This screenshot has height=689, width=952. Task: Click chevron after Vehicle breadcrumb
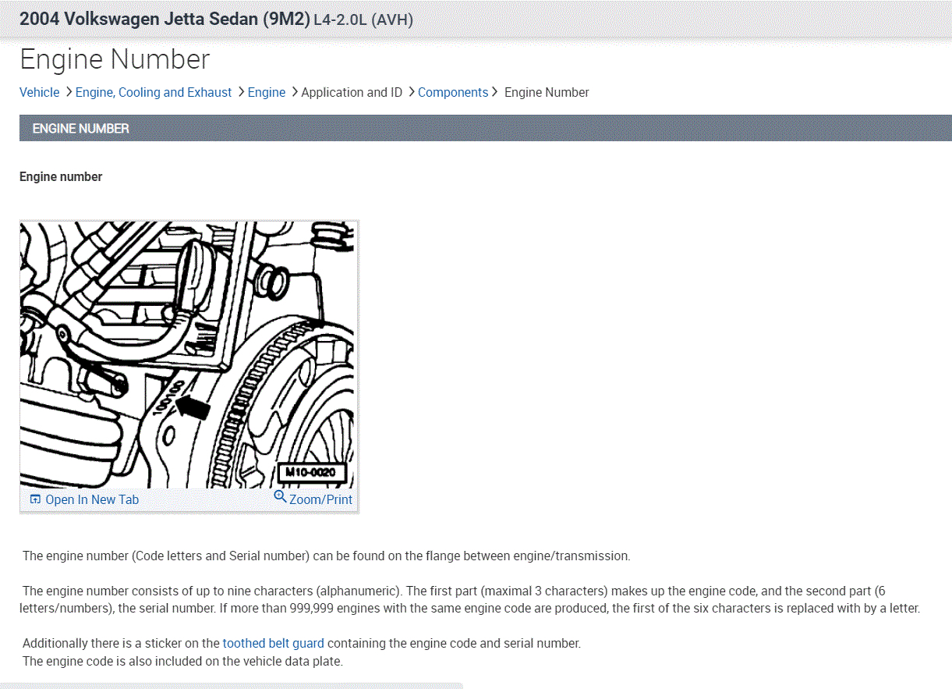(x=69, y=92)
